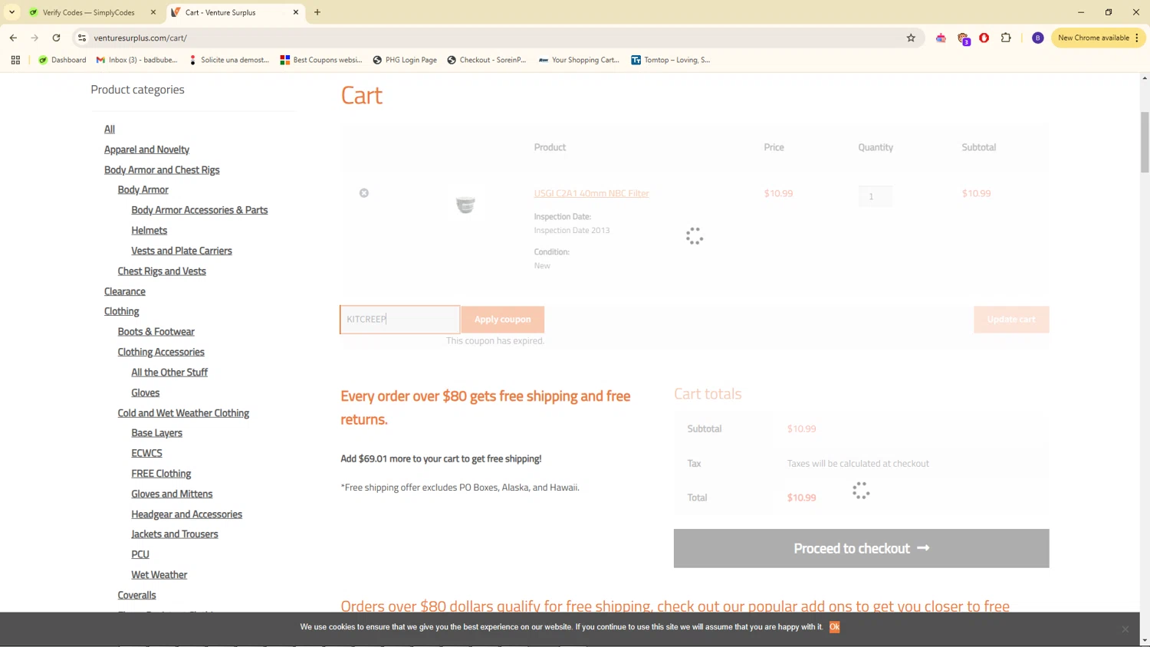Close the Cart - Venture Surplus tab
Viewport: 1150px width, 647px height.
(x=296, y=12)
